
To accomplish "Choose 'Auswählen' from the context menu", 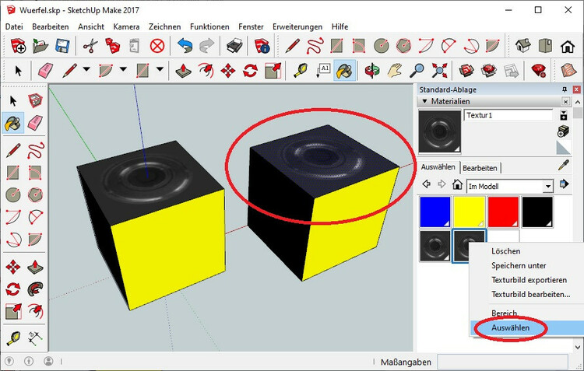I will [x=511, y=328].
